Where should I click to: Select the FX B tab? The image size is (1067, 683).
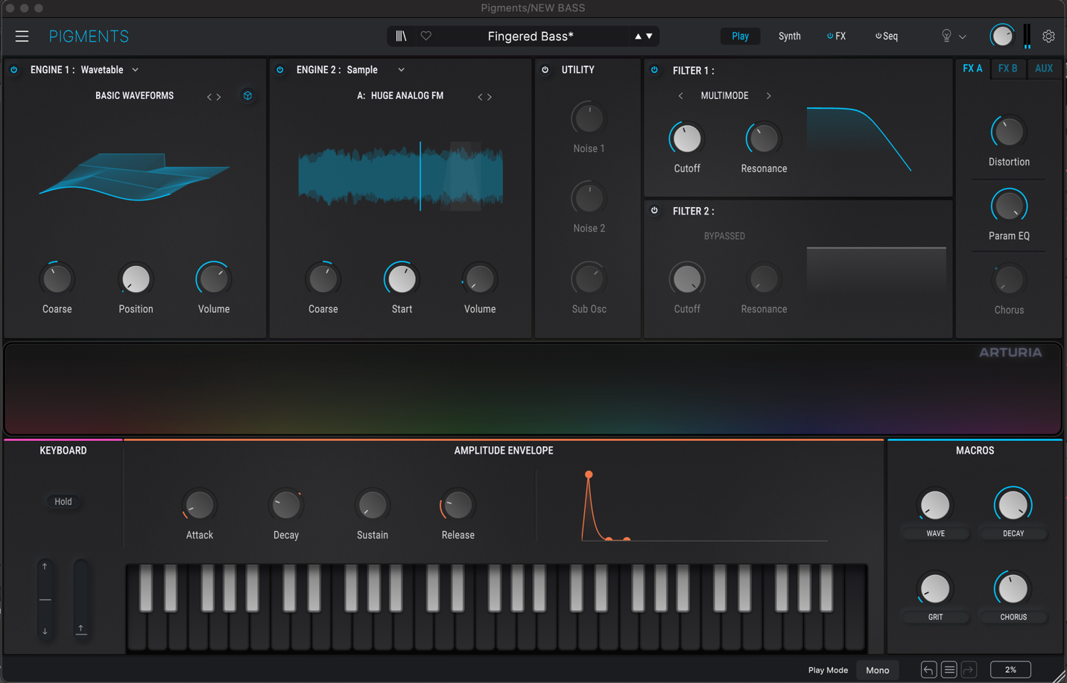pos(1008,69)
